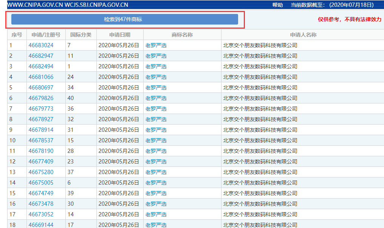Click the 序号 column header
Image resolution: width=384 pixels, height=228 pixels.
tap(17, 35)
